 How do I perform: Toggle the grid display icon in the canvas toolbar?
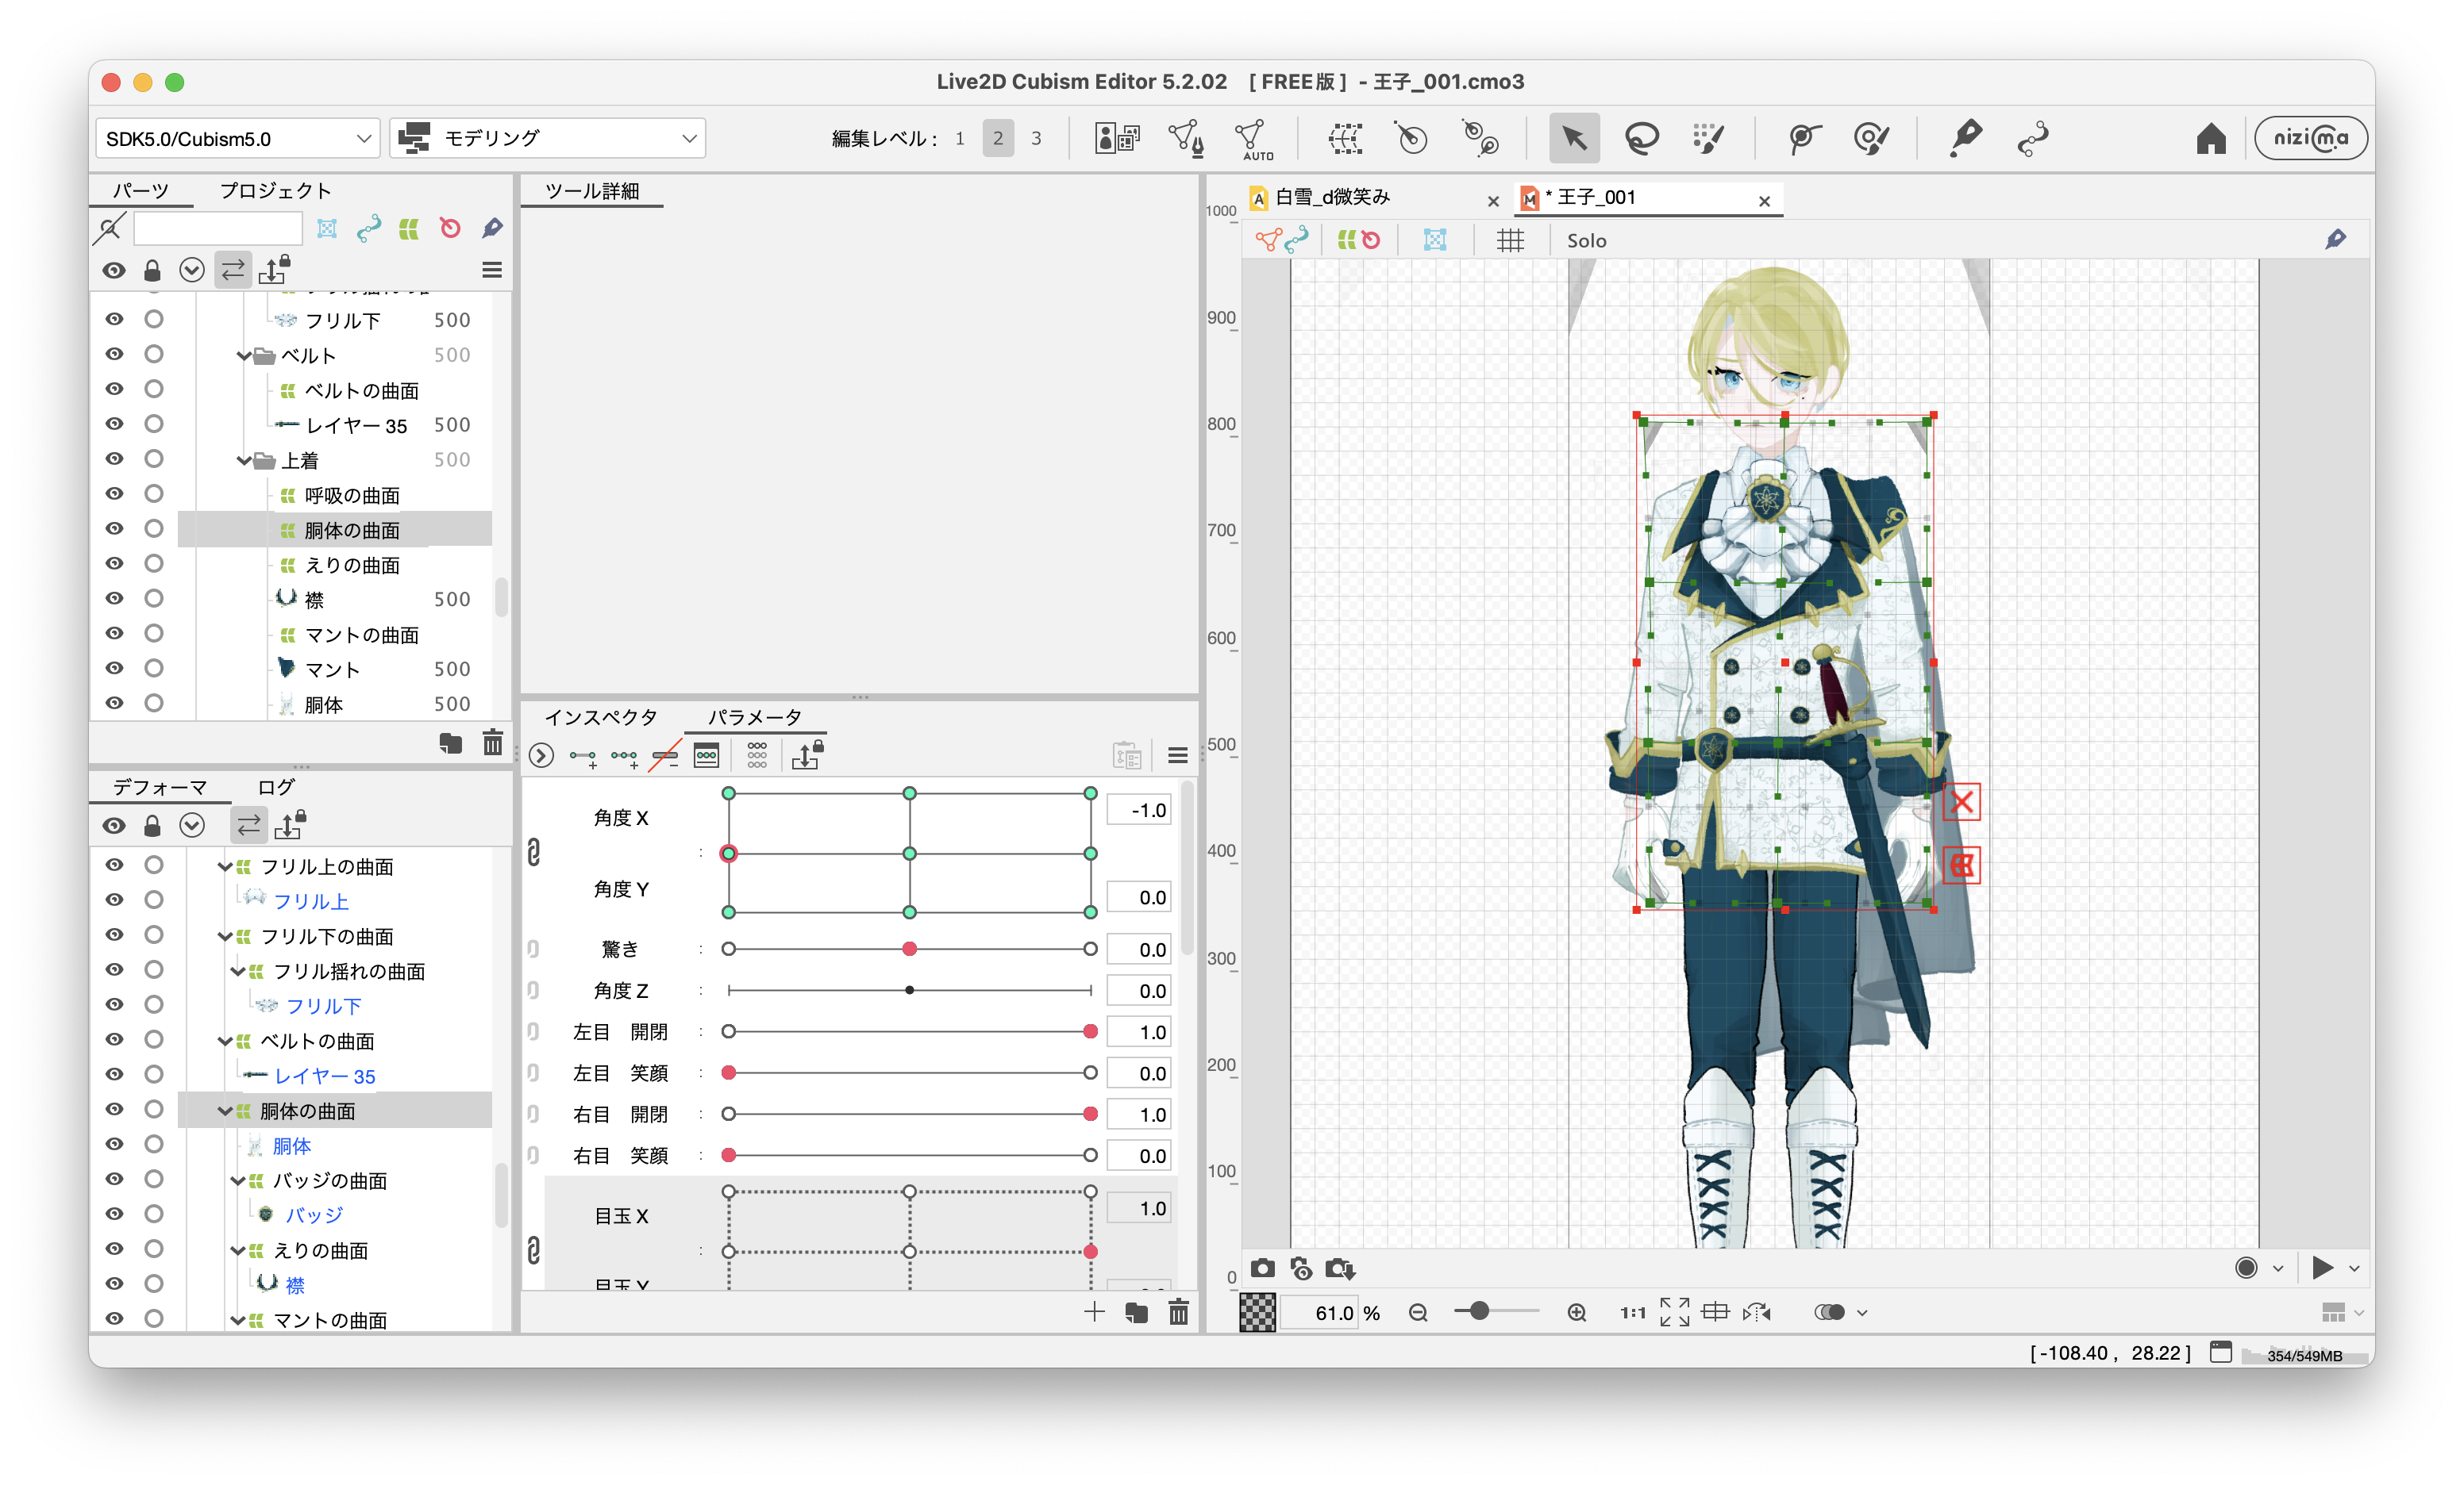(1509, 240)
